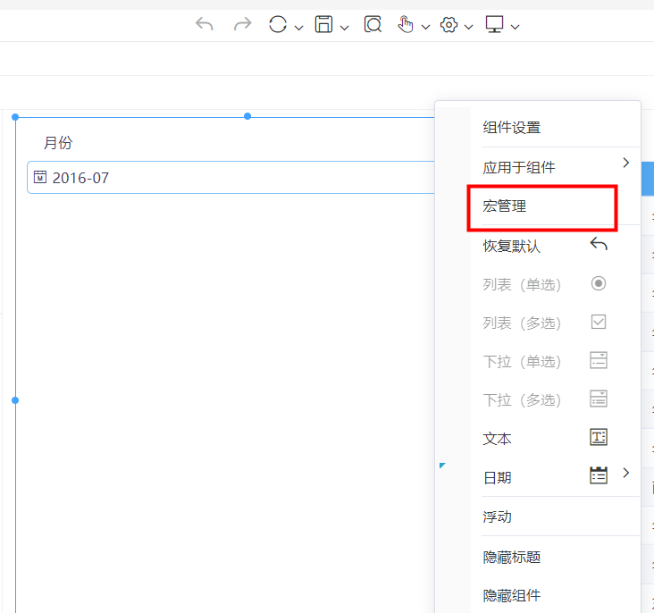Image resolution: width=654 pixels, height=613 pixels.
Task: Expand the settings gear dropdown arrow
Action: (469, 28)
